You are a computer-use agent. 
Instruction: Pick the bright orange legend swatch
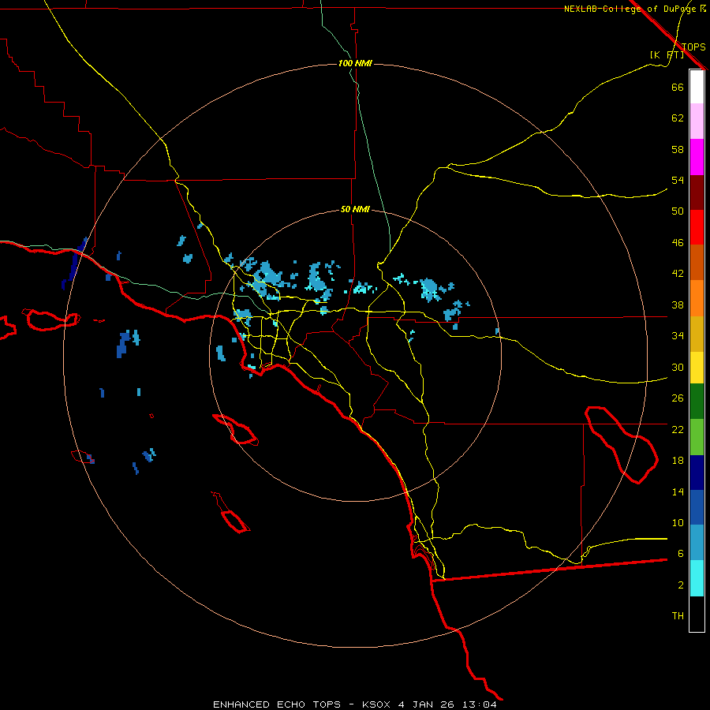(x=697, y=298)
